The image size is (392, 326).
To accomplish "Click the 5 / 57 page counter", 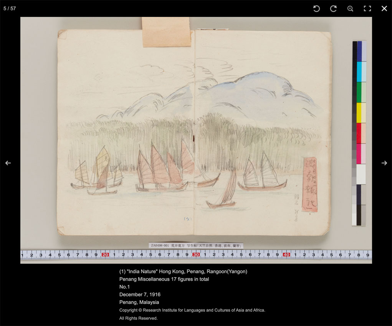I will click(10, 8).
